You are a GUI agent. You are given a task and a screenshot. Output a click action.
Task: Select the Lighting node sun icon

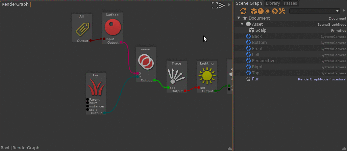pyautogui.click(x=206, y=76)
